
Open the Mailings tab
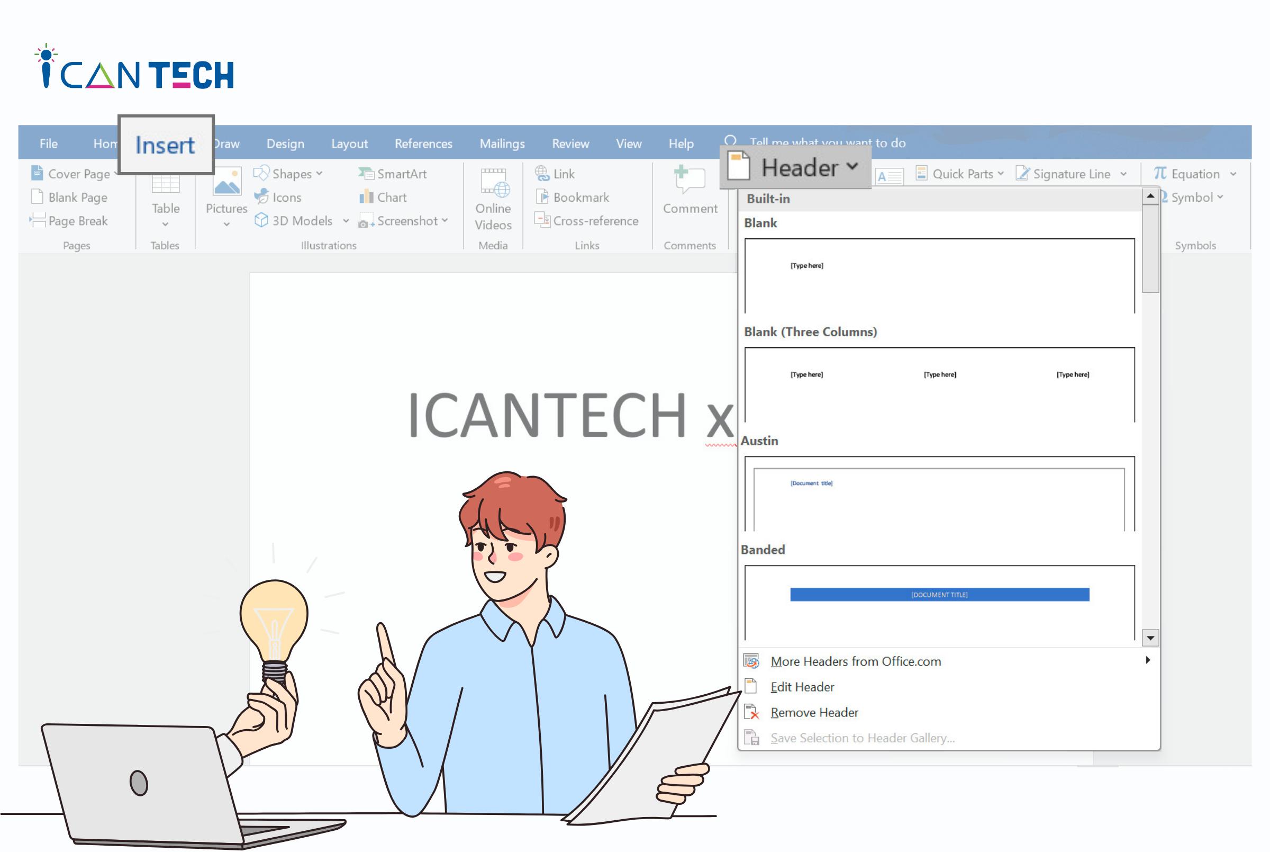[502, 144]
